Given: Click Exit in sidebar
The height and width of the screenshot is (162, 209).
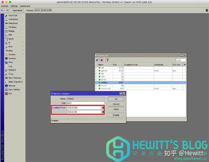Looking at the screenshot, I should [15, 93].
